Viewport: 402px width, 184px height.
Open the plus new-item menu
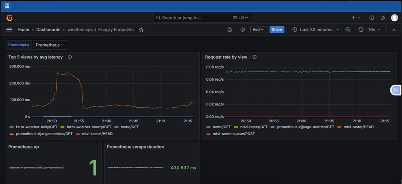pyautogui.click(x=356, y=18)
